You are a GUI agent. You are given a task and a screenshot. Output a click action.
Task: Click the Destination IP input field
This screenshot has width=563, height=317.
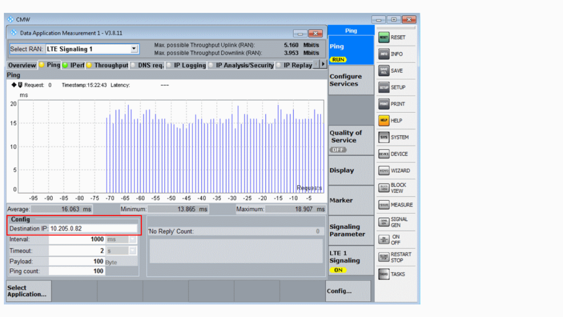[93, 229]
